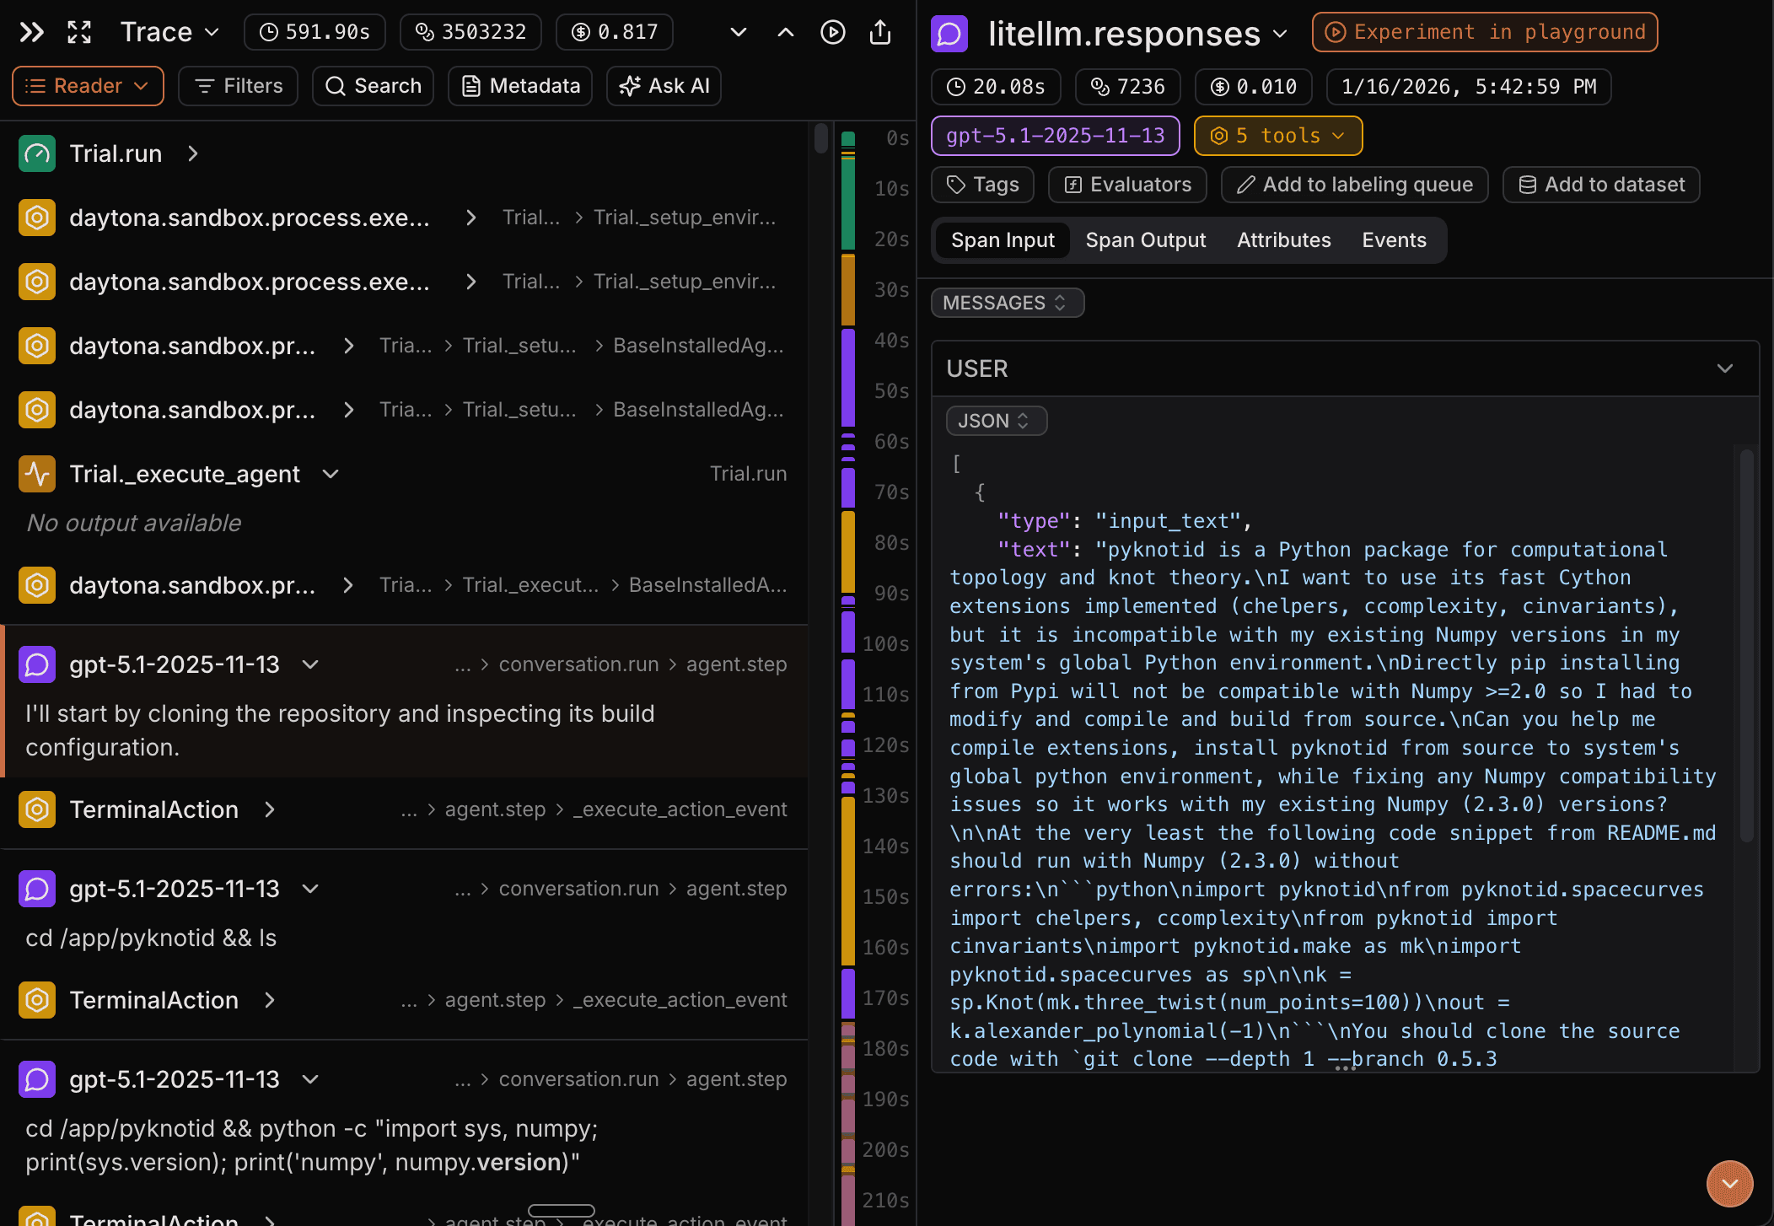Click the purple chat icon beside gpt-5.1-2025-11-13
The image size is (1774, 1226).
(36, 664)
